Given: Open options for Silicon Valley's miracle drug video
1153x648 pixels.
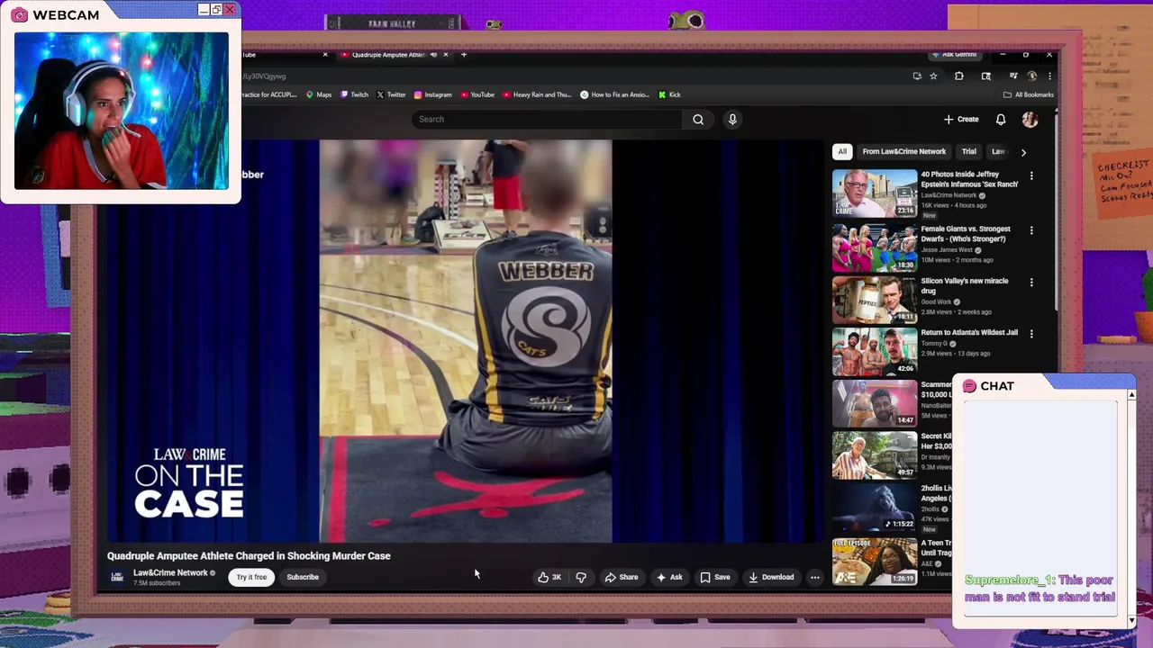Looking at the screenshot, I should pos(1031,283).
